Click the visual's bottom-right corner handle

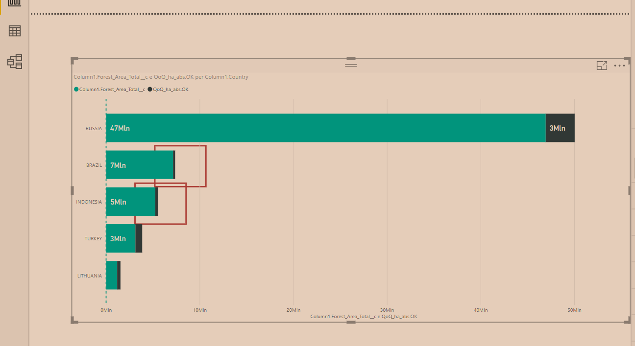[x=627, y=320]
